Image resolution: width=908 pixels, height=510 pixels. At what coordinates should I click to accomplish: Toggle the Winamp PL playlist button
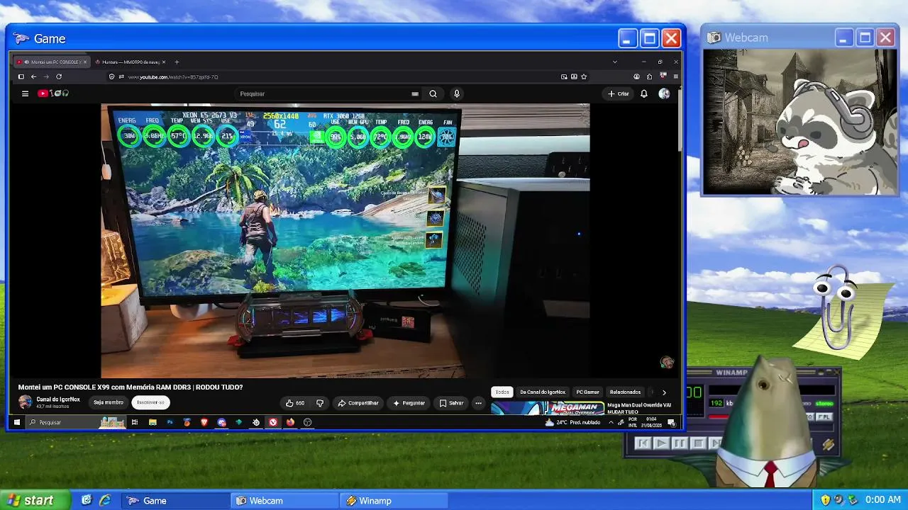[824, 417]
